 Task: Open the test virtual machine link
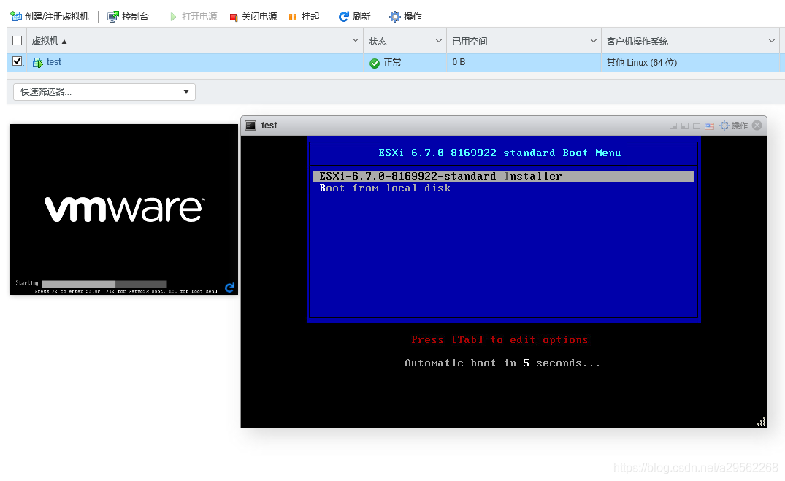point(54,62)
